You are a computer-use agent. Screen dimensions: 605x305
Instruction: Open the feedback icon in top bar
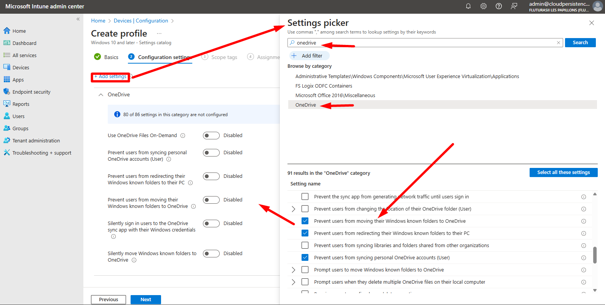pyautogui.click(x=514, y=6)
